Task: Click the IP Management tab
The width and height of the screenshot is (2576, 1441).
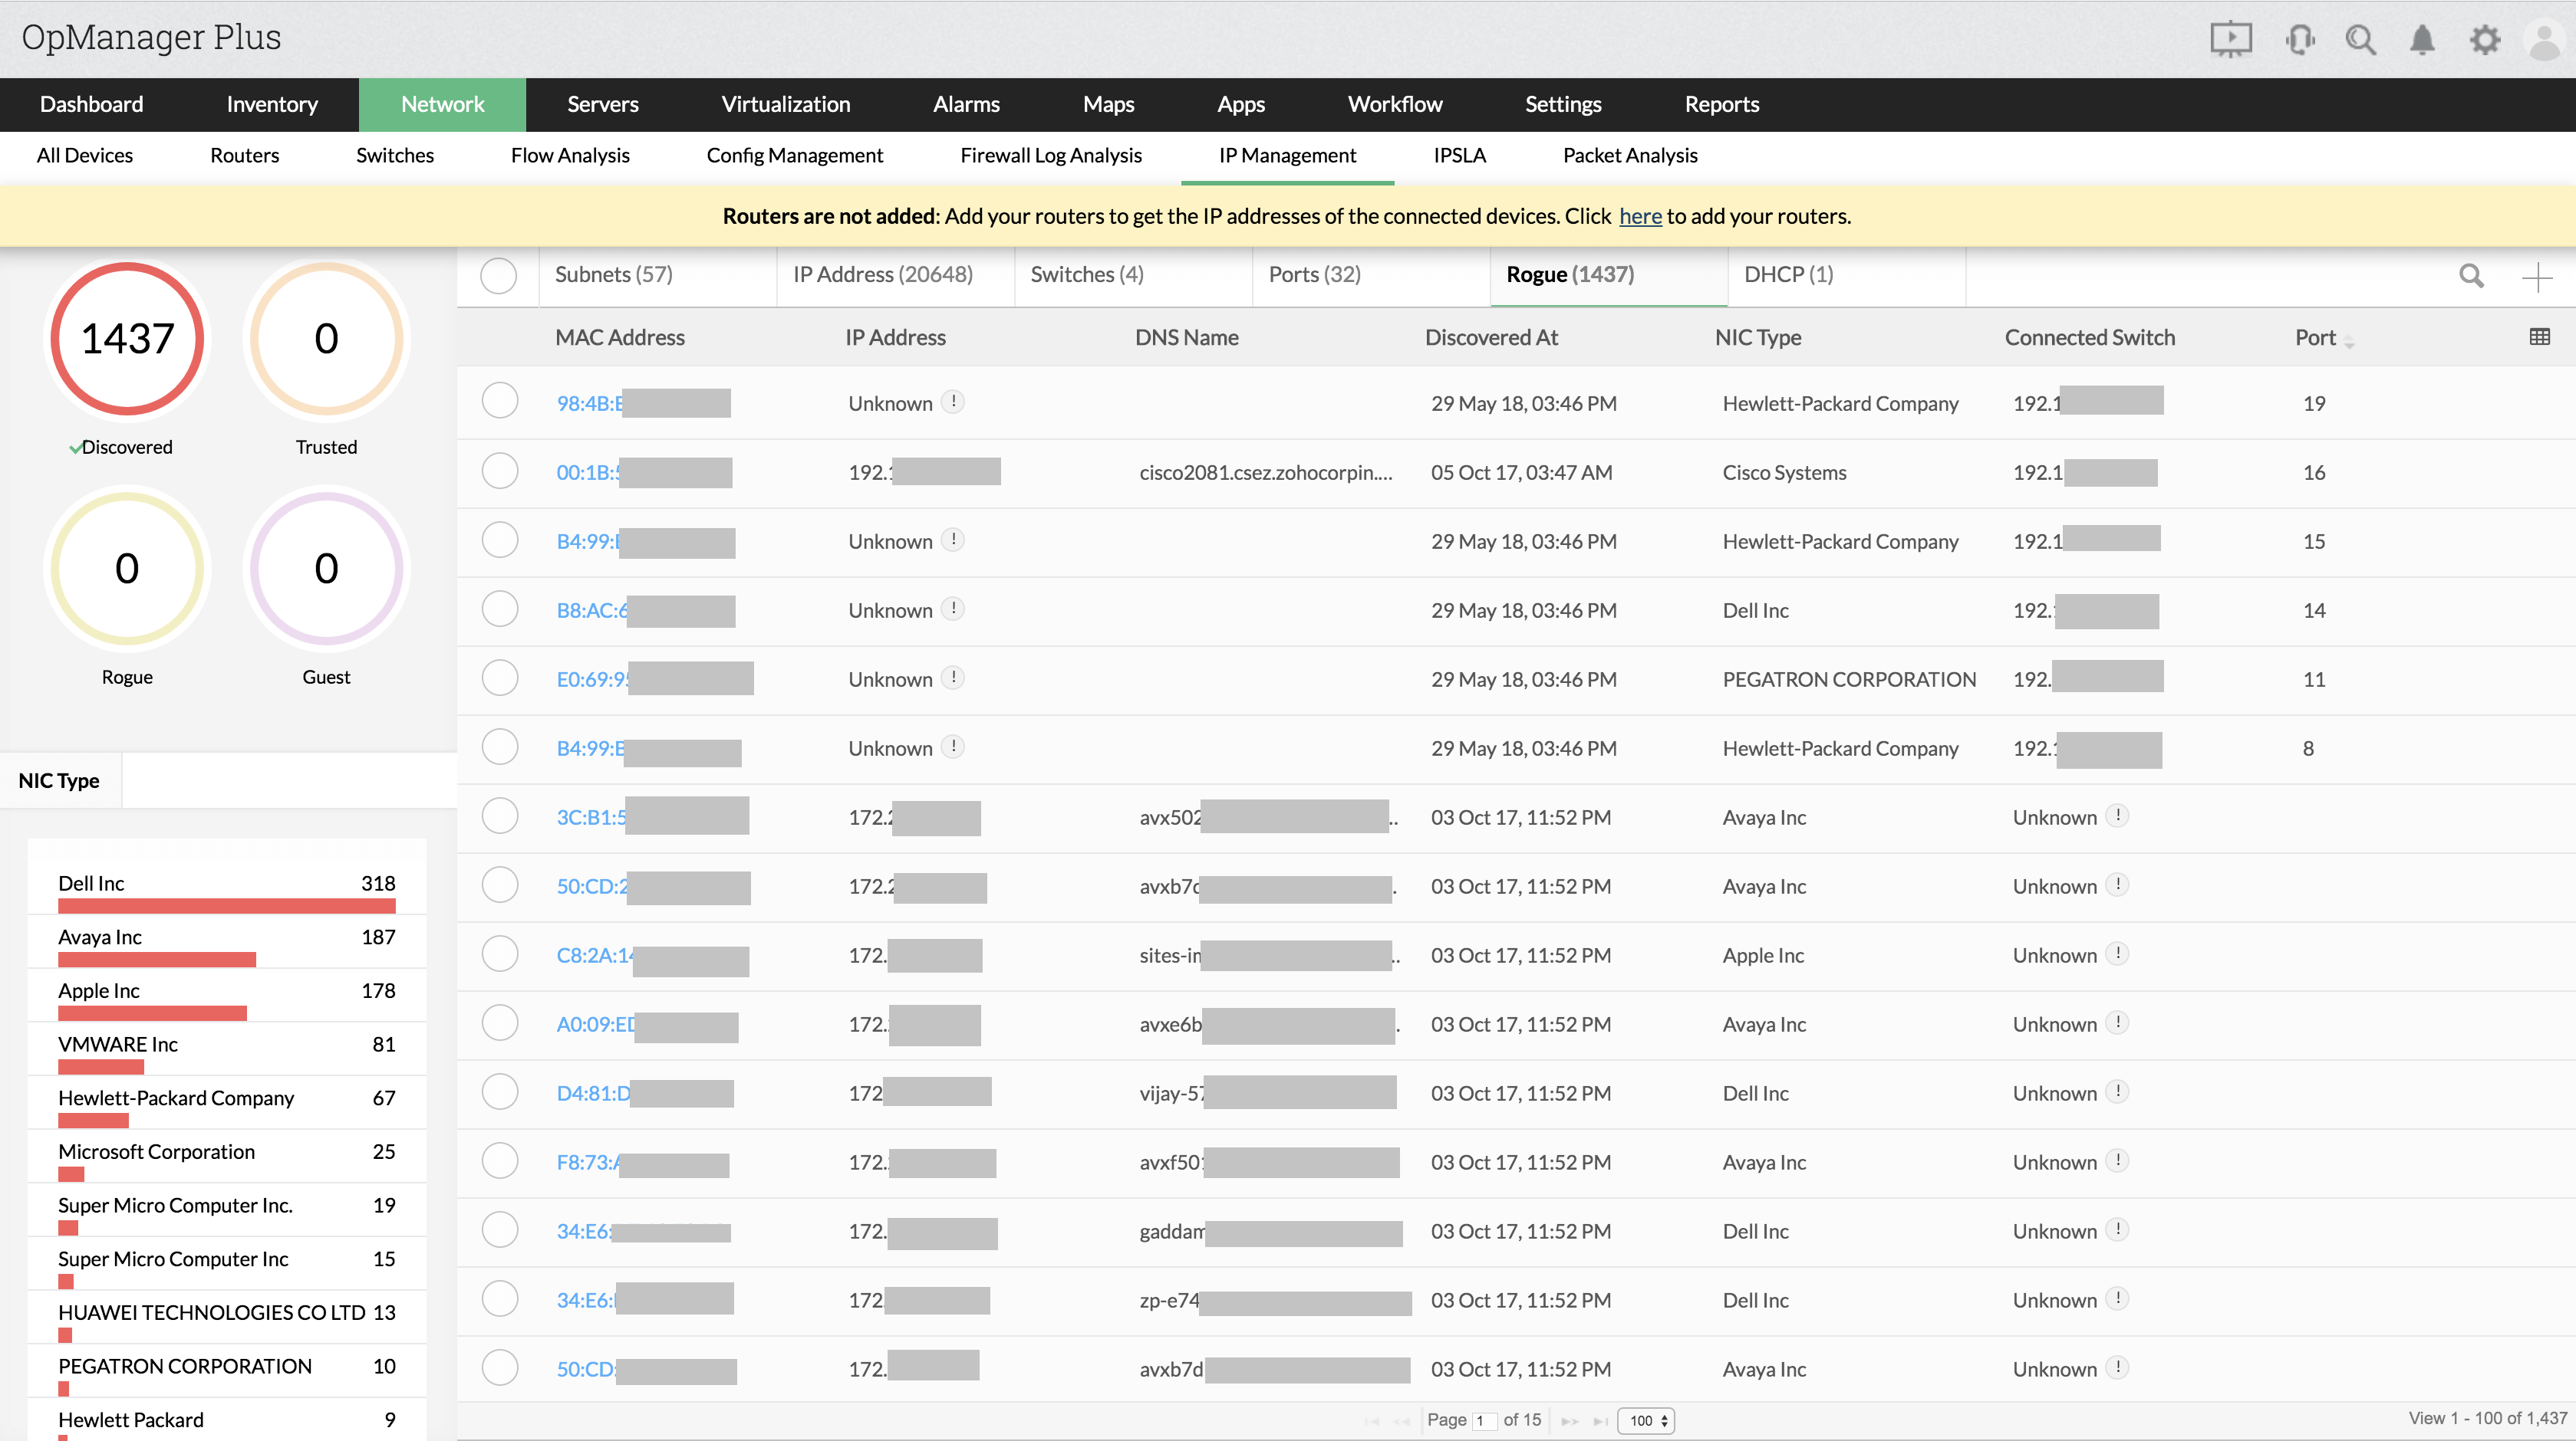Action: [1288, 156]
